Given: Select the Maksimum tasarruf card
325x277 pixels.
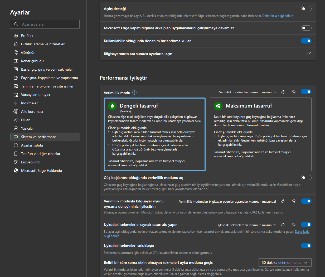Looking at the screenshot, I should coord(261,134).
